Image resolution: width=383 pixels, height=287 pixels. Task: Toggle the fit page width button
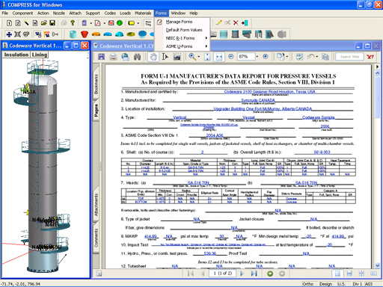pos(219,57)
